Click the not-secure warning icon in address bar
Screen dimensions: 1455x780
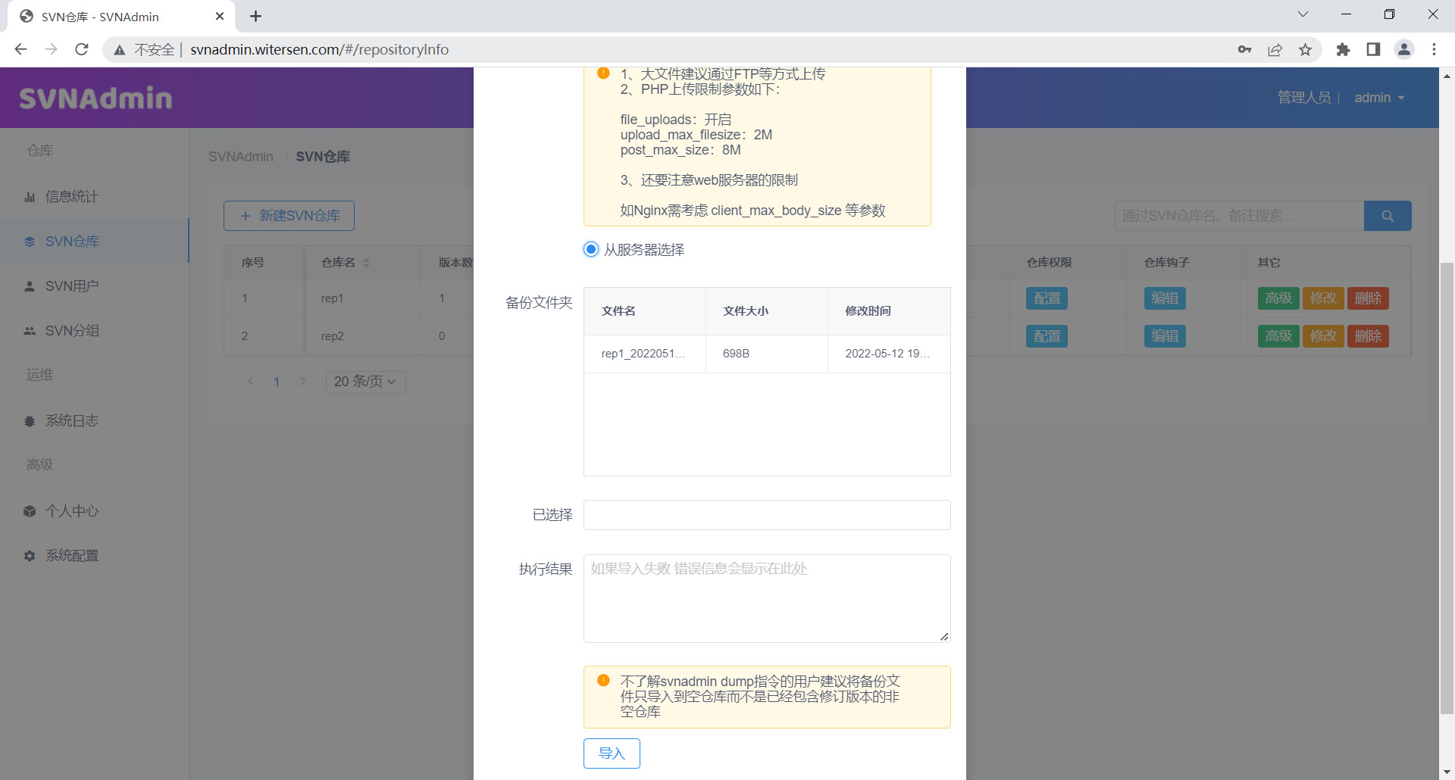tap(120, 50)
